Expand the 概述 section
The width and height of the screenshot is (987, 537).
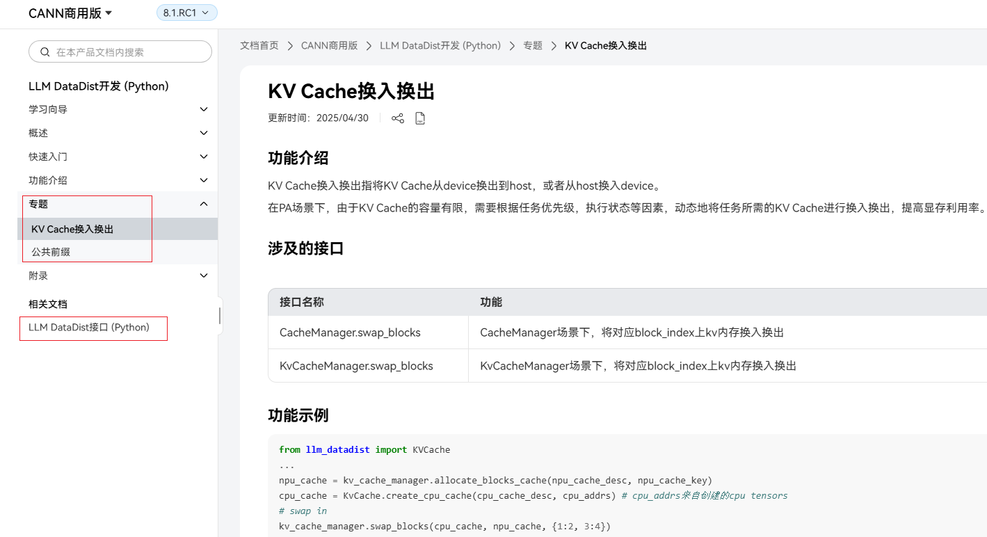[204, 133]
